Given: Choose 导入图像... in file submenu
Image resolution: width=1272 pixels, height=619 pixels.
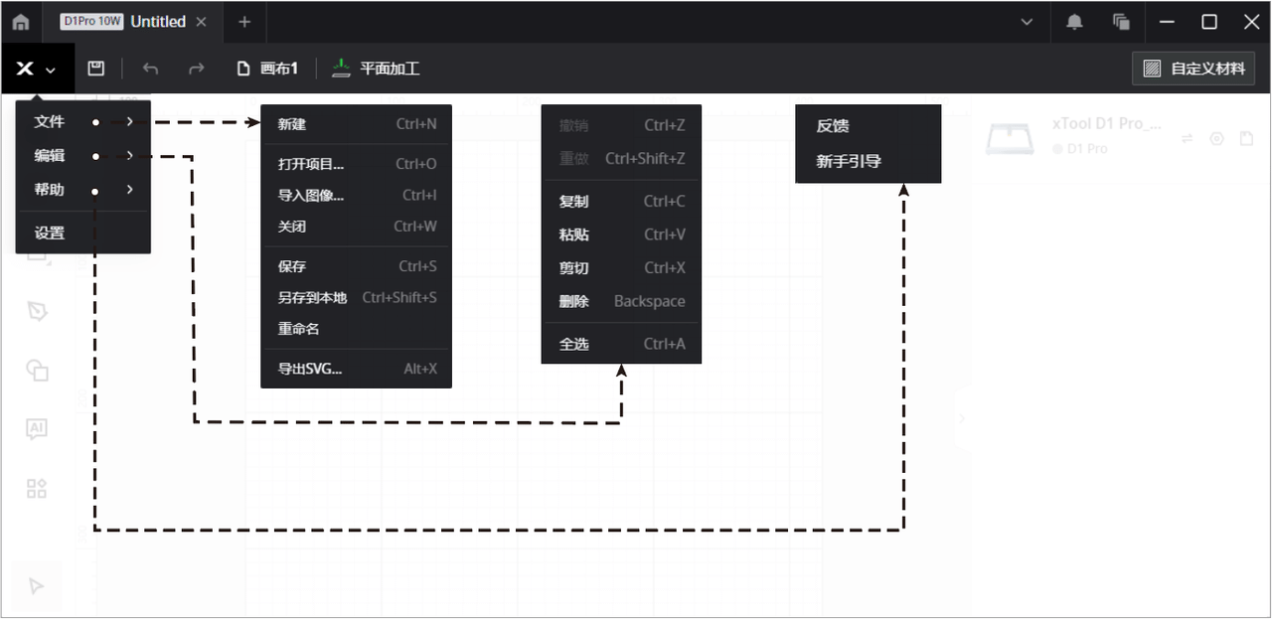Looking at the screenshot, I should 356,196.
